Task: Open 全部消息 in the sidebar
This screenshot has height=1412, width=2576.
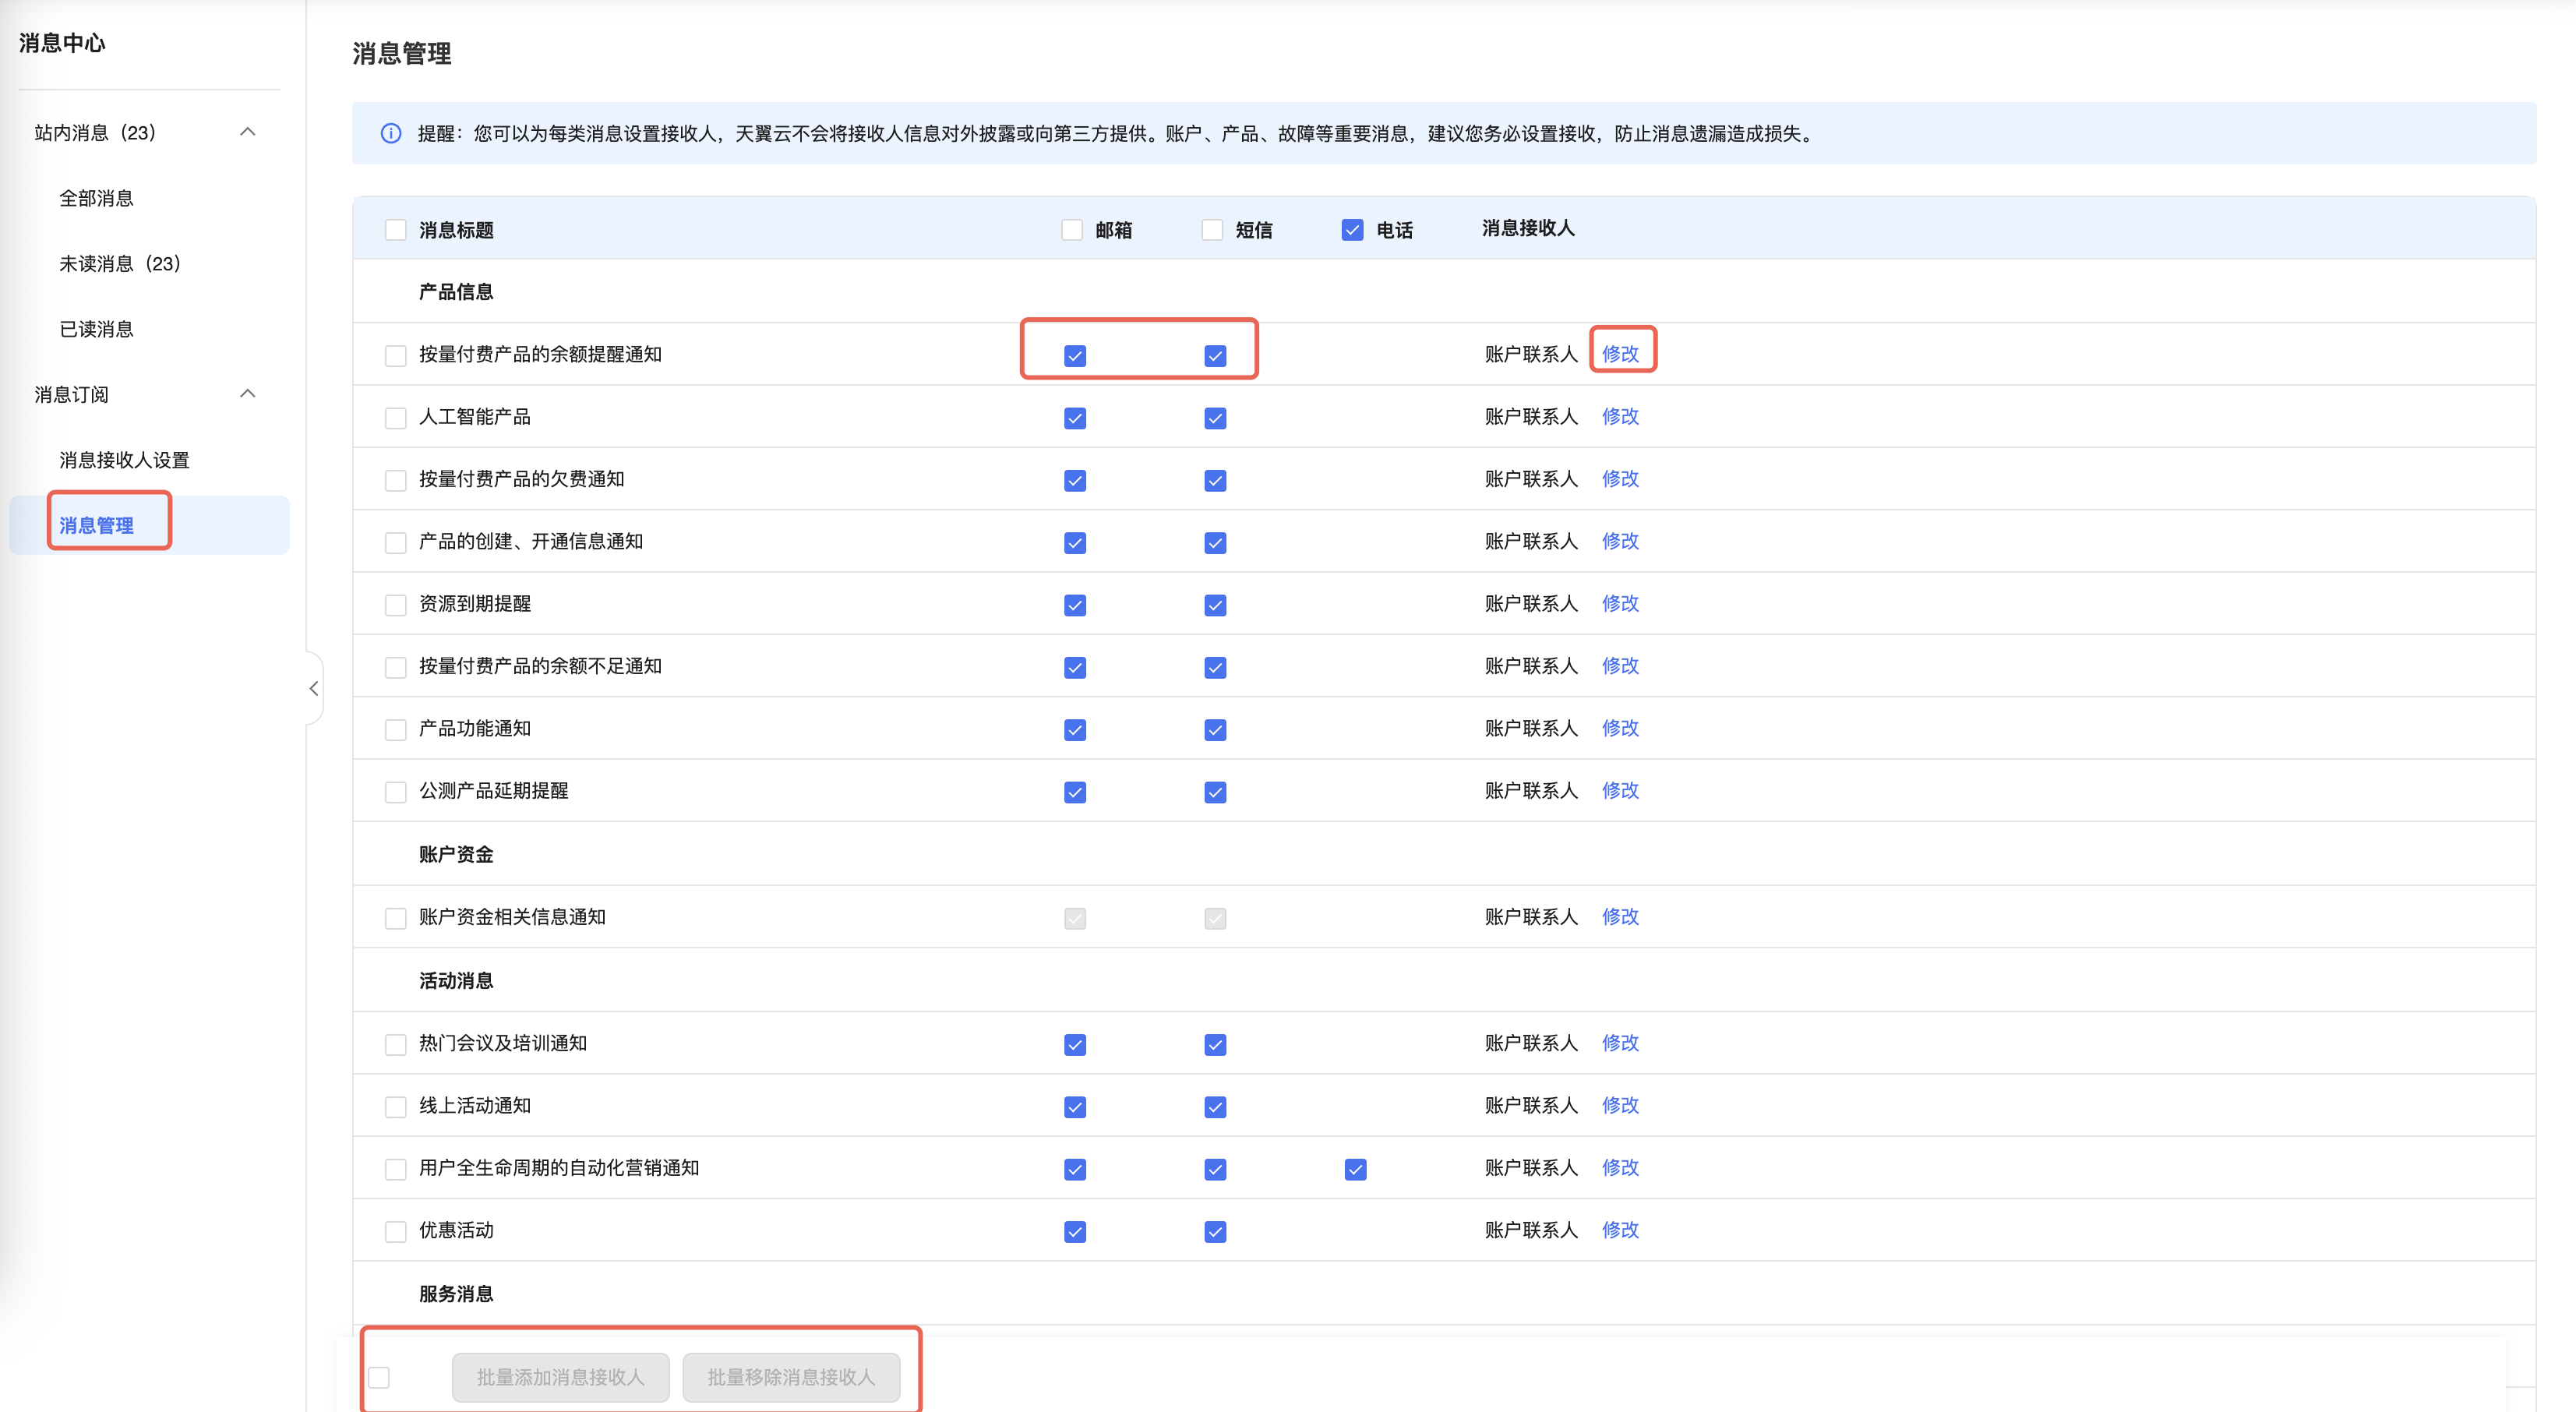Action: point(96,198)
